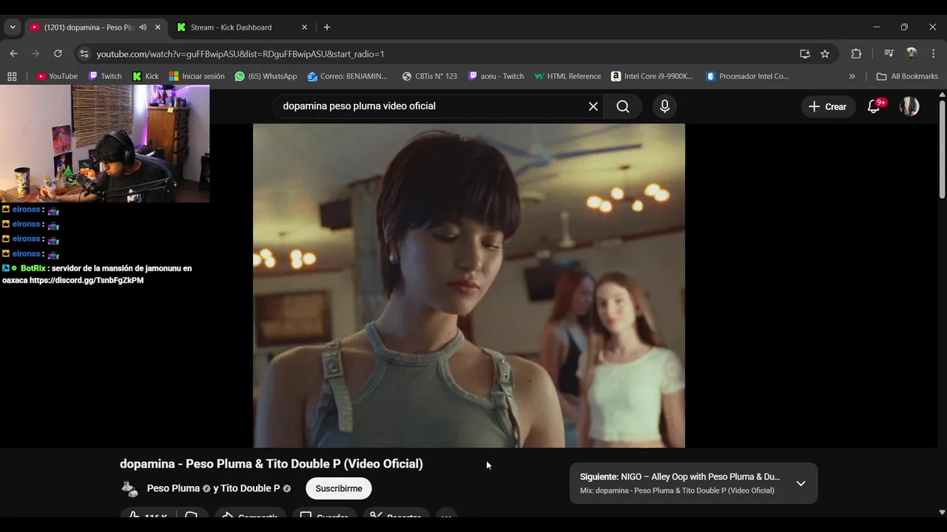Focus the browser address bar URL
The image size is (947, 532).
tap(240, 54)
